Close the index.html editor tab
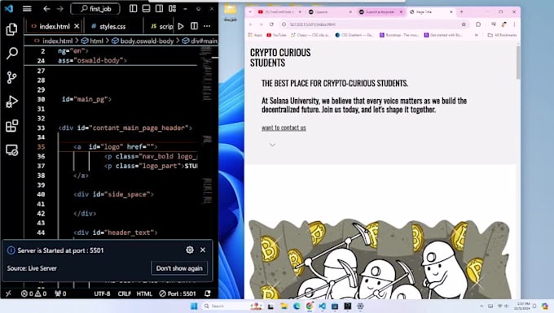The width and height of the screenshot is (554, 313). 77,27
